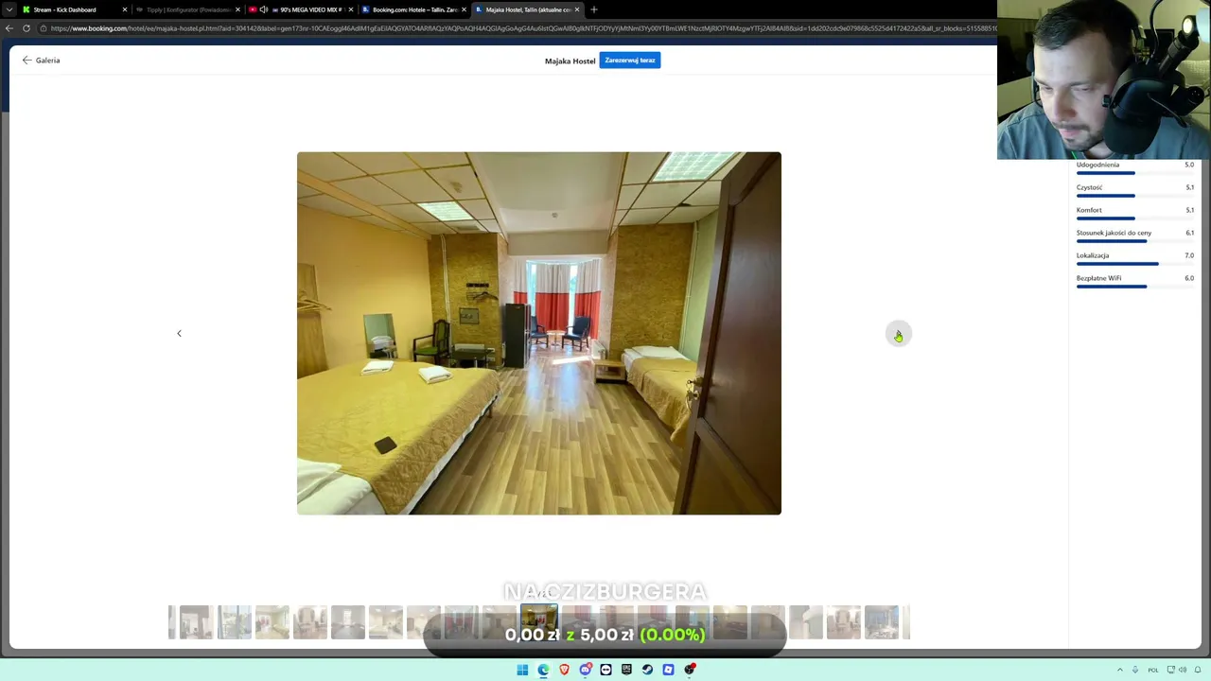Advance to the next gallery photo

point(898,335)
